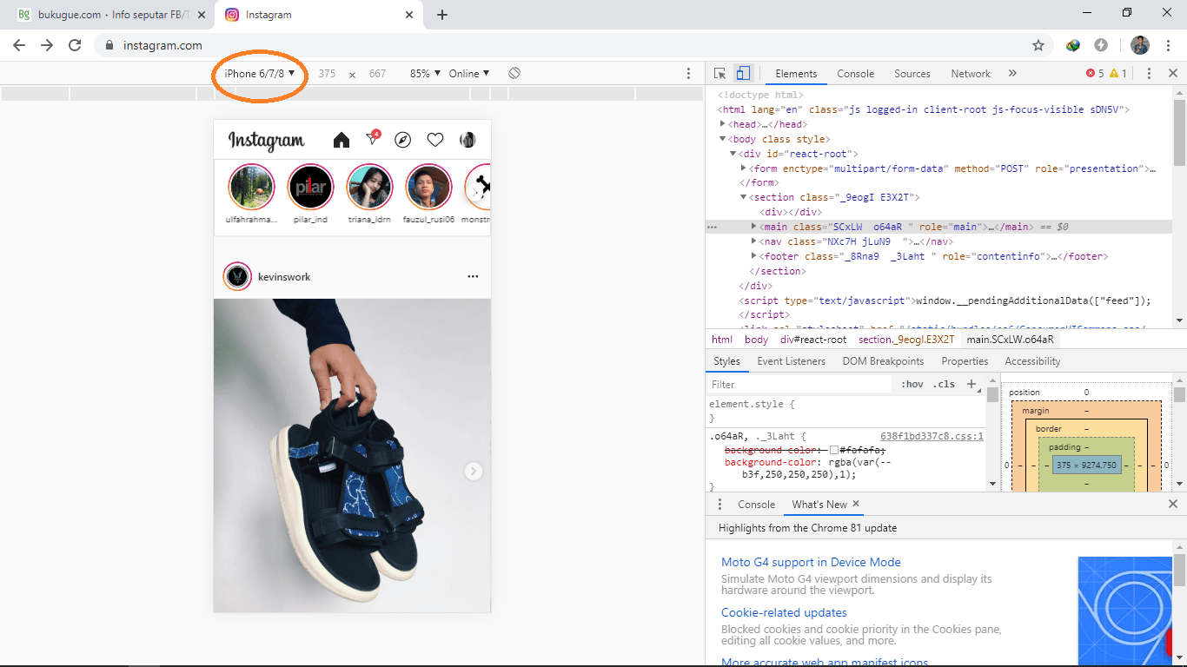Viewport: 1187px width, 667px height.
Task: Go back in browser history
Action: tap(19, 45)
